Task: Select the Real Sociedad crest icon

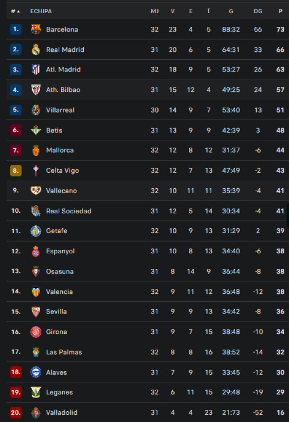Action: click(x=36, y=211)
